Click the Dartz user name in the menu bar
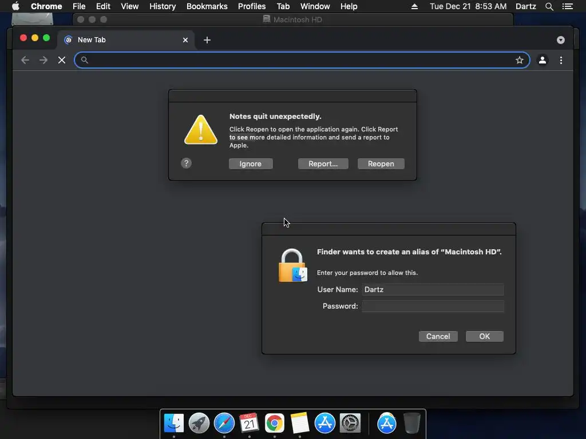This screenshot has width=586, height=439. pos(526,6)
